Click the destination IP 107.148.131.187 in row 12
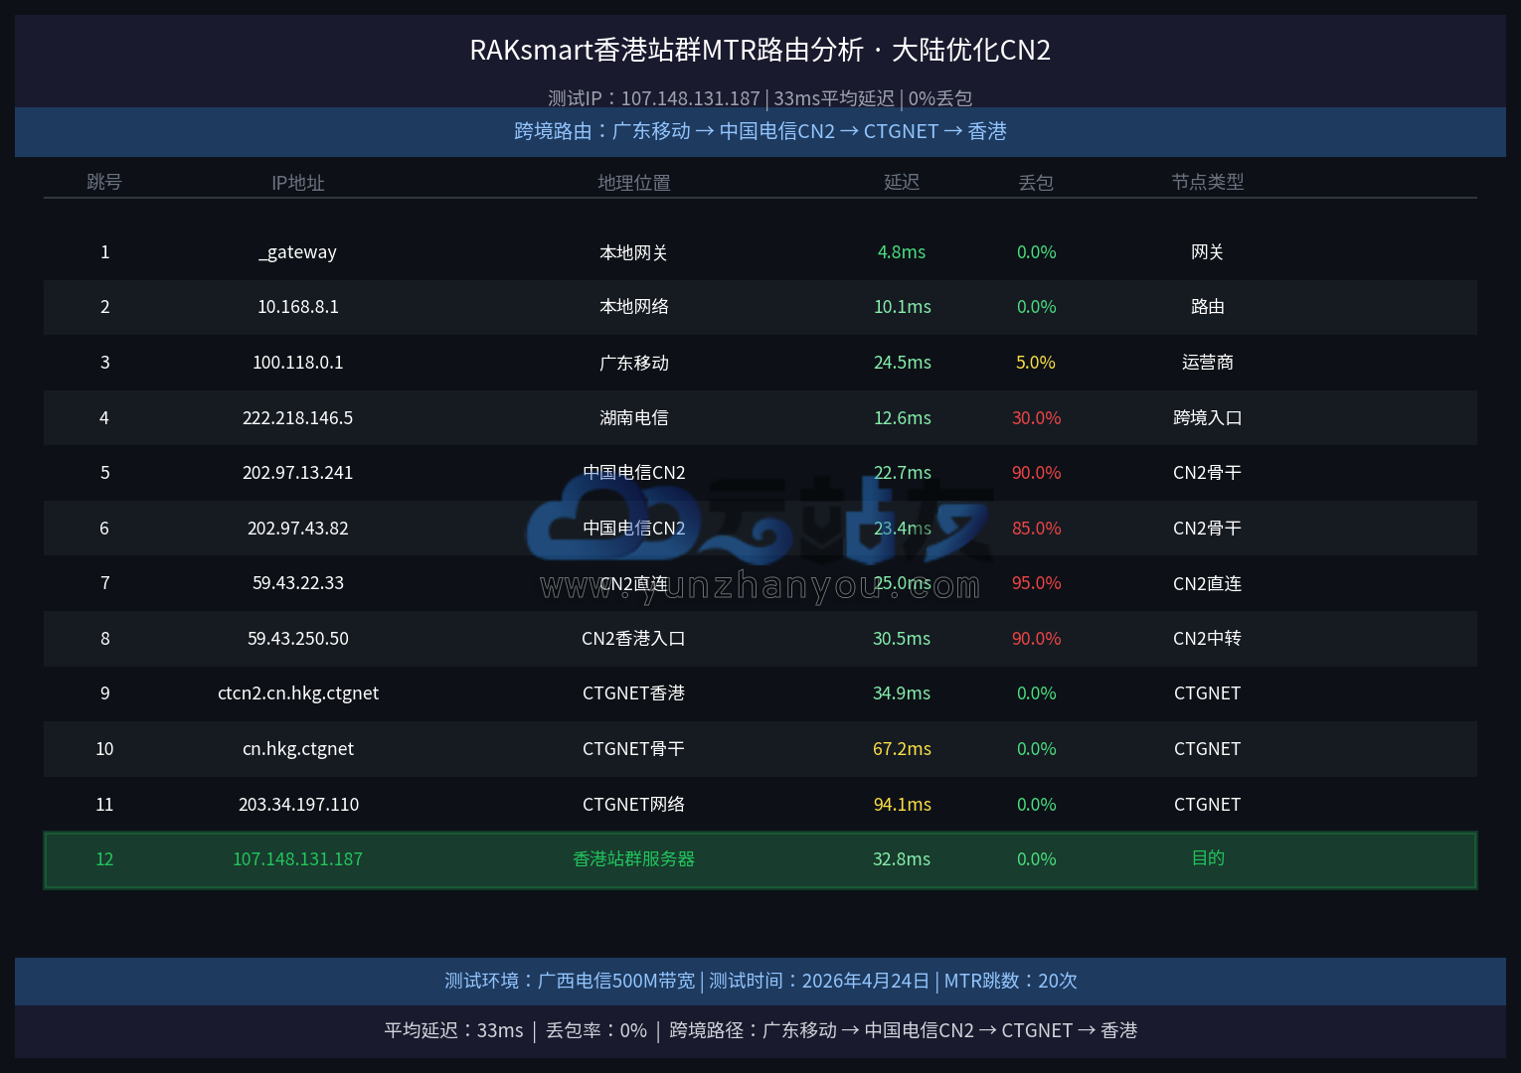Image resolution: width=1521 pixels, height=1073 pixels. [297, 859]
